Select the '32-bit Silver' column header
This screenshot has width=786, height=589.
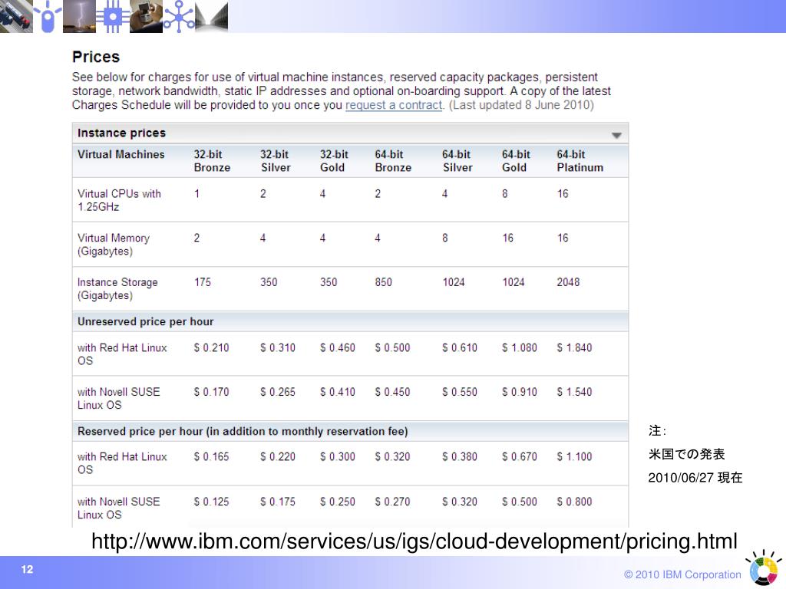coord(276,161)
